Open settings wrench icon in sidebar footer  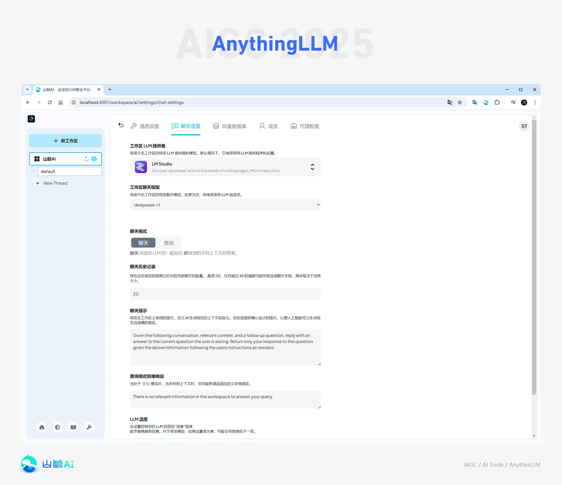[x=89, y=427]
